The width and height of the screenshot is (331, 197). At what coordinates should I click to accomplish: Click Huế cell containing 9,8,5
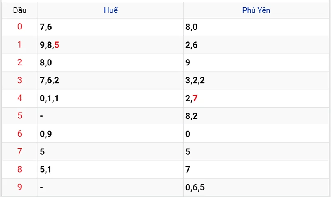(x=110, y=45)
